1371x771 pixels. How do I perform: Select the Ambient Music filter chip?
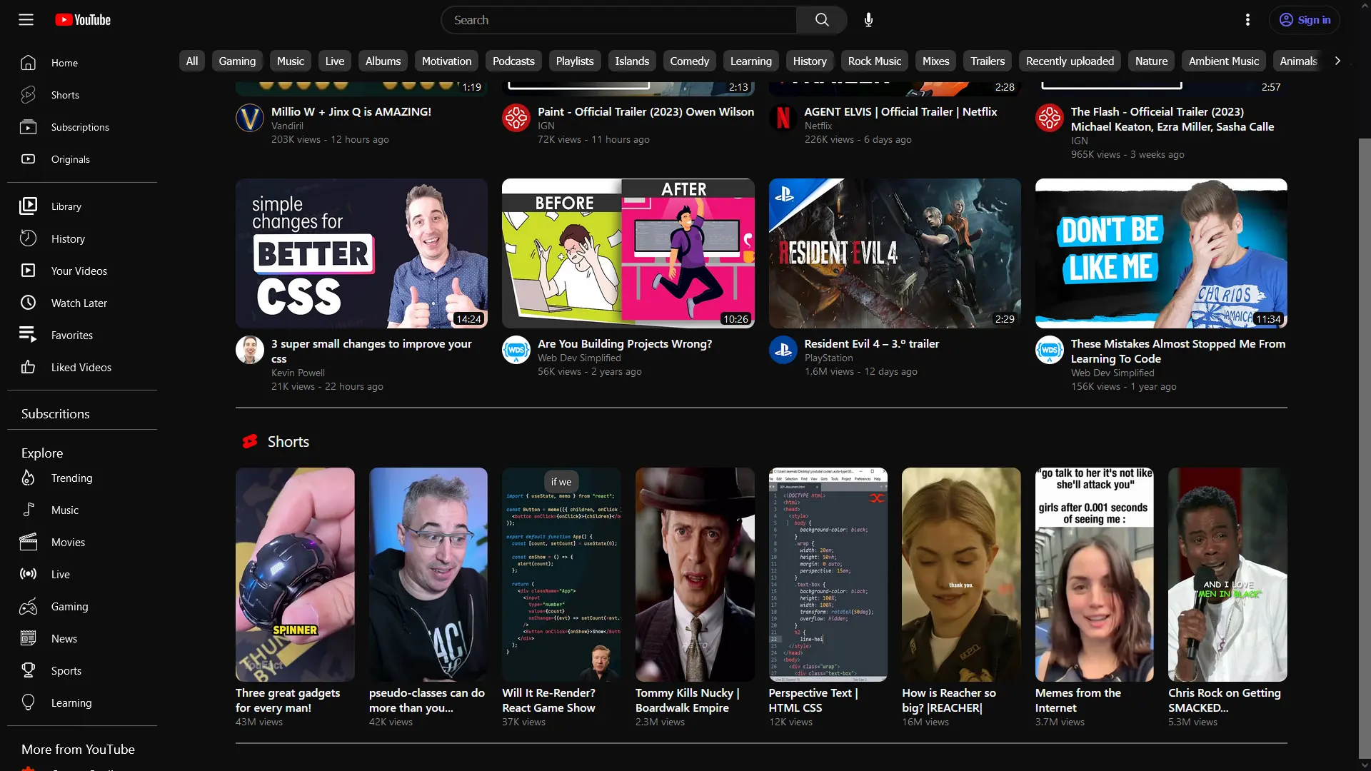1223,61
